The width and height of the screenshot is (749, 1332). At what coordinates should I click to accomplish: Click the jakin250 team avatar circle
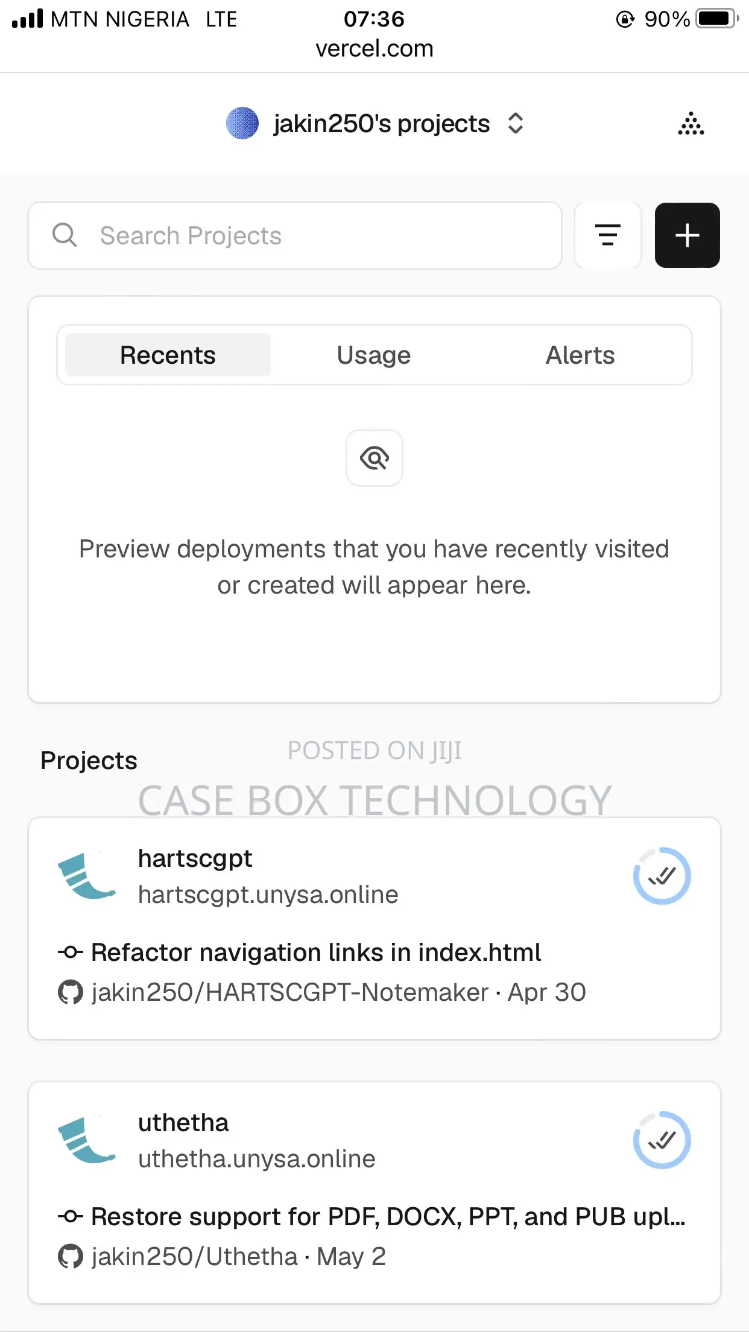pos(242,123)
